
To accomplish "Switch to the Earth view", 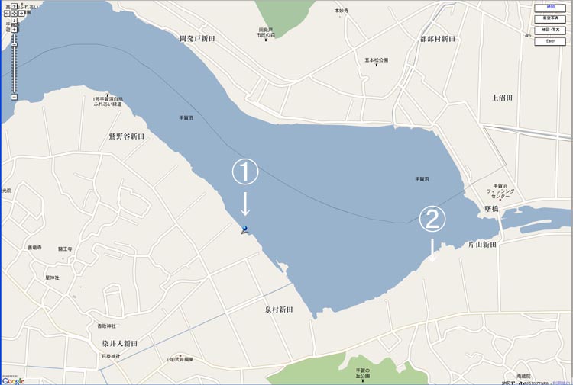I will pos(550,42).
